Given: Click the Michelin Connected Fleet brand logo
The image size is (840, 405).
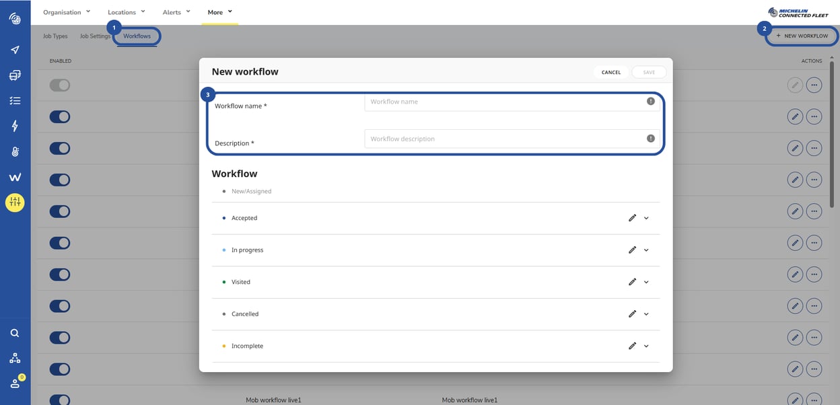Looking at the screenshot, I should click(798, 12).
